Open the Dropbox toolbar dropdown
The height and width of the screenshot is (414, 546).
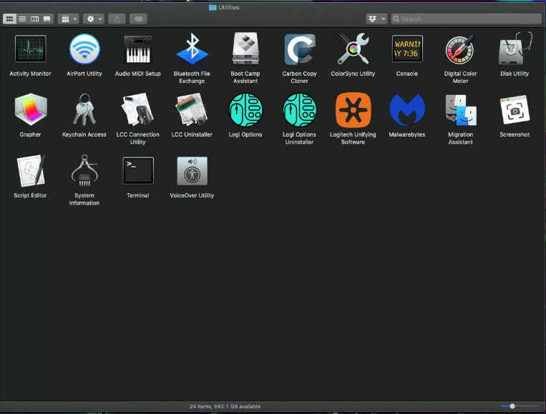tap(376, 19)
